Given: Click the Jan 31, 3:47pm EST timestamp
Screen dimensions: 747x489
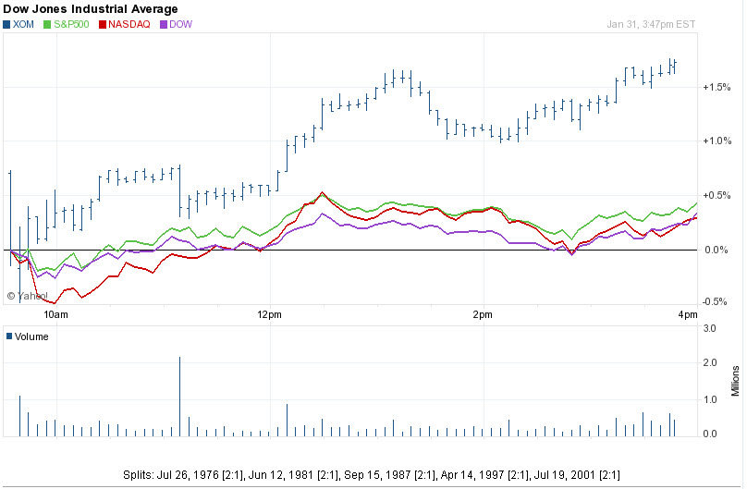Looking at the screenshot, I should (x=651, y=24).
